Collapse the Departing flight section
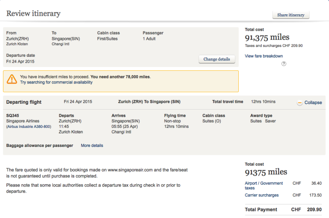This screenshot has width=329, height=218. (x=313, y=103)
